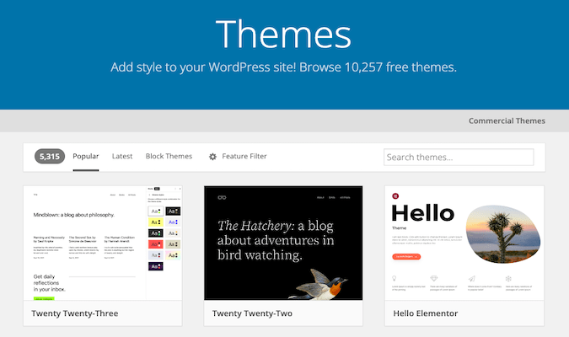The image size is (569, 337).
Task: Focus the Search themes input field
Action: (459, 157)
